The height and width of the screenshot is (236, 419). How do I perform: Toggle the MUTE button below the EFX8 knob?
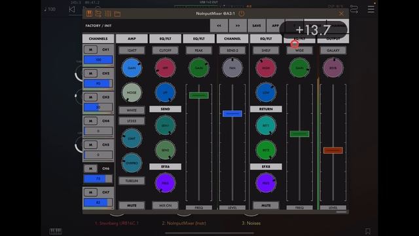266,205
